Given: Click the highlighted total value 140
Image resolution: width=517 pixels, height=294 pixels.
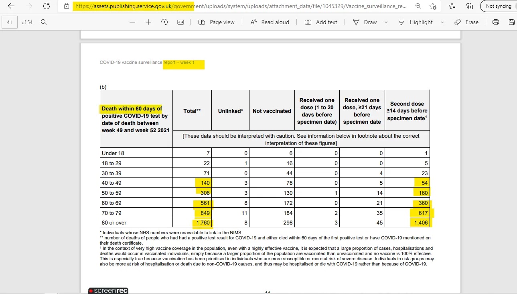Looking at the screenshot, I should [x=205, y=183].
